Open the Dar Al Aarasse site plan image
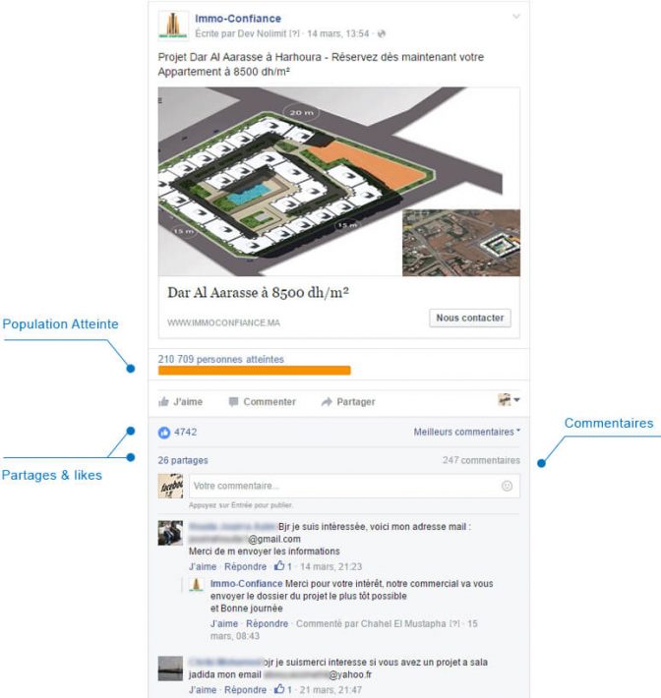This screenshot has height=698, width=661. click(x=339, y=182)
